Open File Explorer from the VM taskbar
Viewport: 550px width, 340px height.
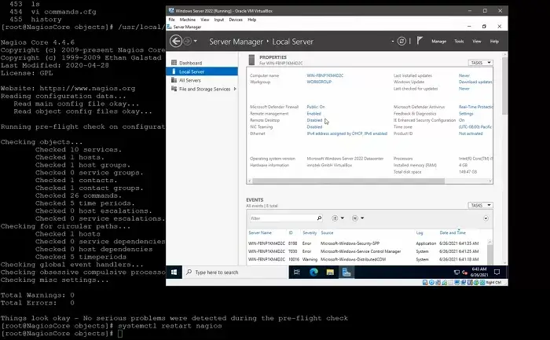pyautogui.click(x=330, y=272)
